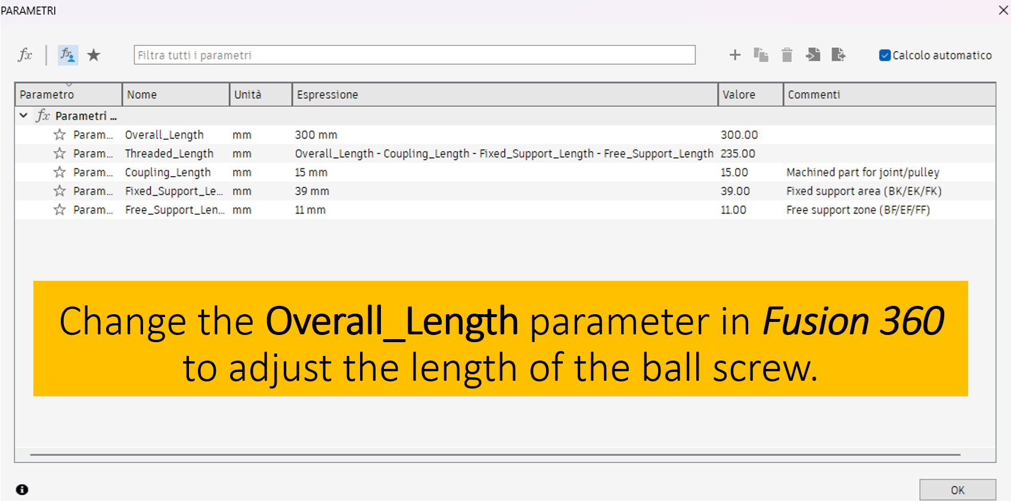Sort by the Unità column header
The image size is (1011, 501).
(x=261, y=95)
